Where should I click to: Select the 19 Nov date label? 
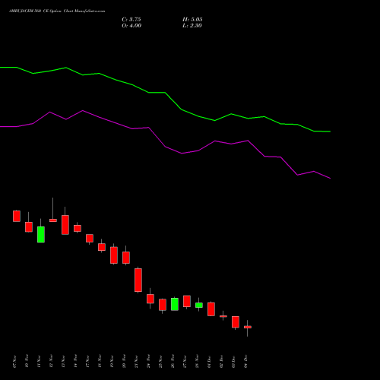[112, 361]
